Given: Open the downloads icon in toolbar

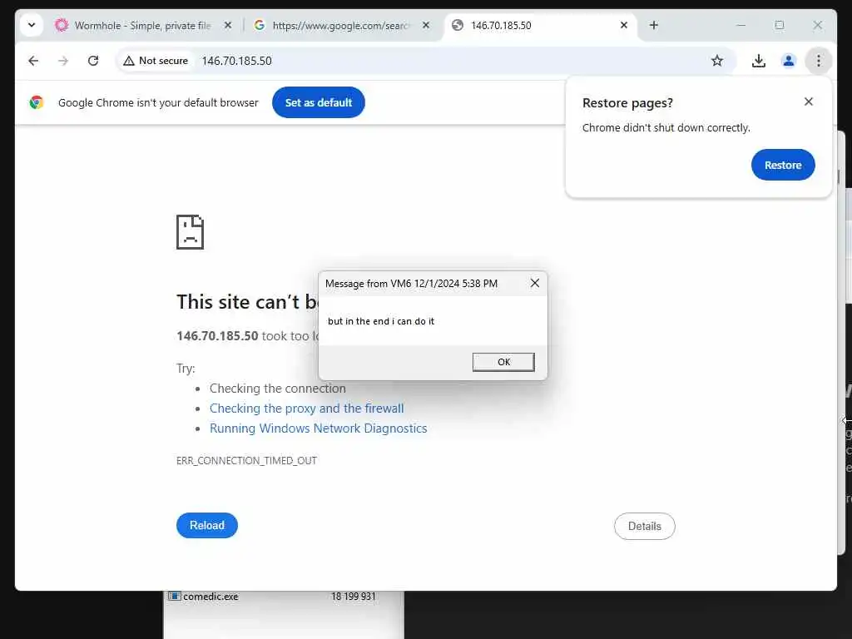Looking at the screenshot, I should [x=759, y=61].
